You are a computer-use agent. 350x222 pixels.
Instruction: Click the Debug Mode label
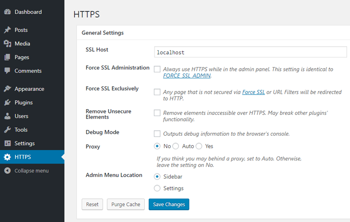[103, 132]
